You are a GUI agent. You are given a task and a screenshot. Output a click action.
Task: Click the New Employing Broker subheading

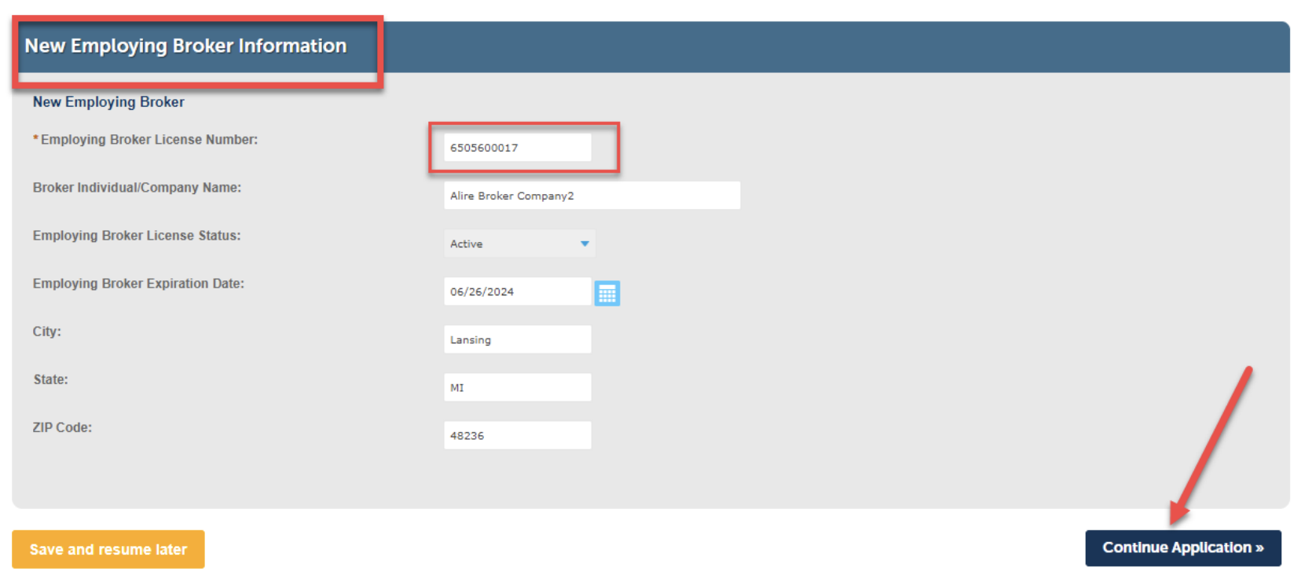click(x=108, y=102)
